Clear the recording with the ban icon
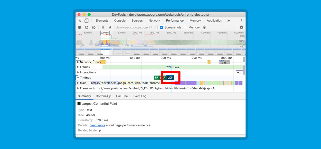Viewport: 321px width, 149px height. click(94, 27)
